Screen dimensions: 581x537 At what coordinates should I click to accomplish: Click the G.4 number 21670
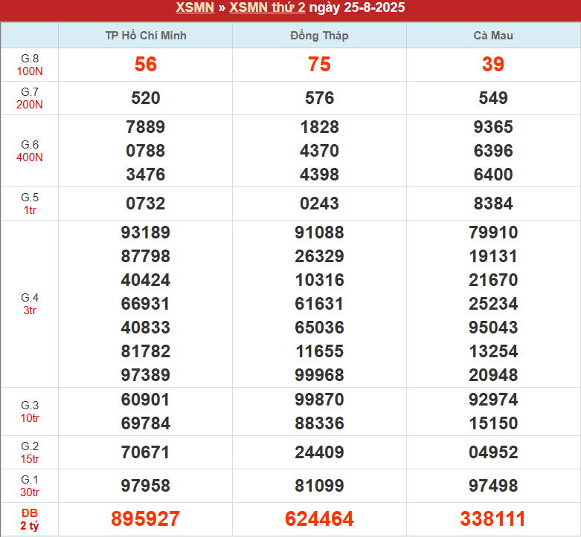point(493,279)
